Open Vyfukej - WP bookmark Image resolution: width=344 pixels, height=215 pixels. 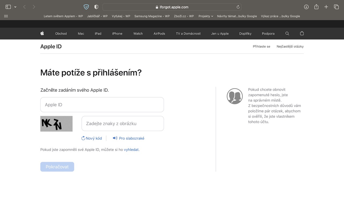(x=121, y=16)
